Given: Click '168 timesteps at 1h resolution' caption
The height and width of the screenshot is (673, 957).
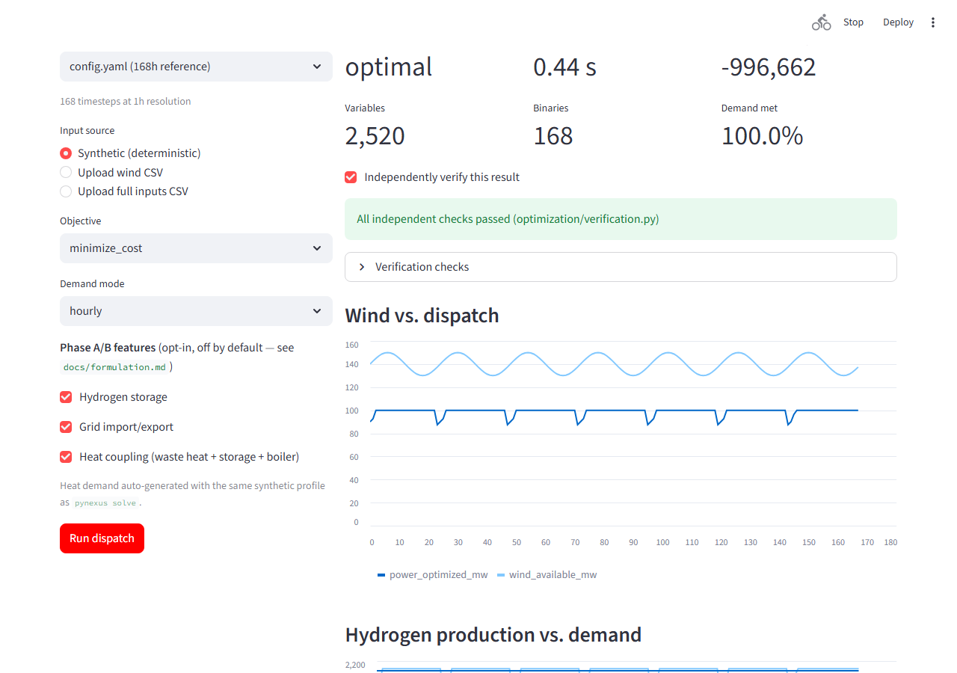Looking at the screenshot, I should 126,102.
